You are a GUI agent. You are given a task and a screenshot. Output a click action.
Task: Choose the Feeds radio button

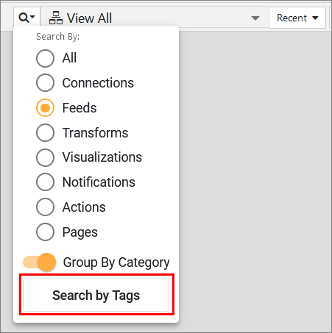pos(45,108)
